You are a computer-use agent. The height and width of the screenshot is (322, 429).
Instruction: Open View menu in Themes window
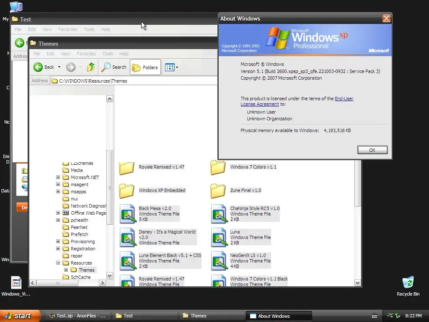coord(65,54)
